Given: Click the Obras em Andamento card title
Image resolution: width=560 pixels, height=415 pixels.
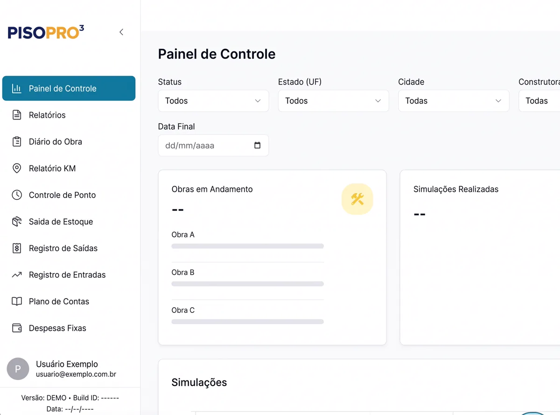Looking at the screenshot, I should pos(212,189).
